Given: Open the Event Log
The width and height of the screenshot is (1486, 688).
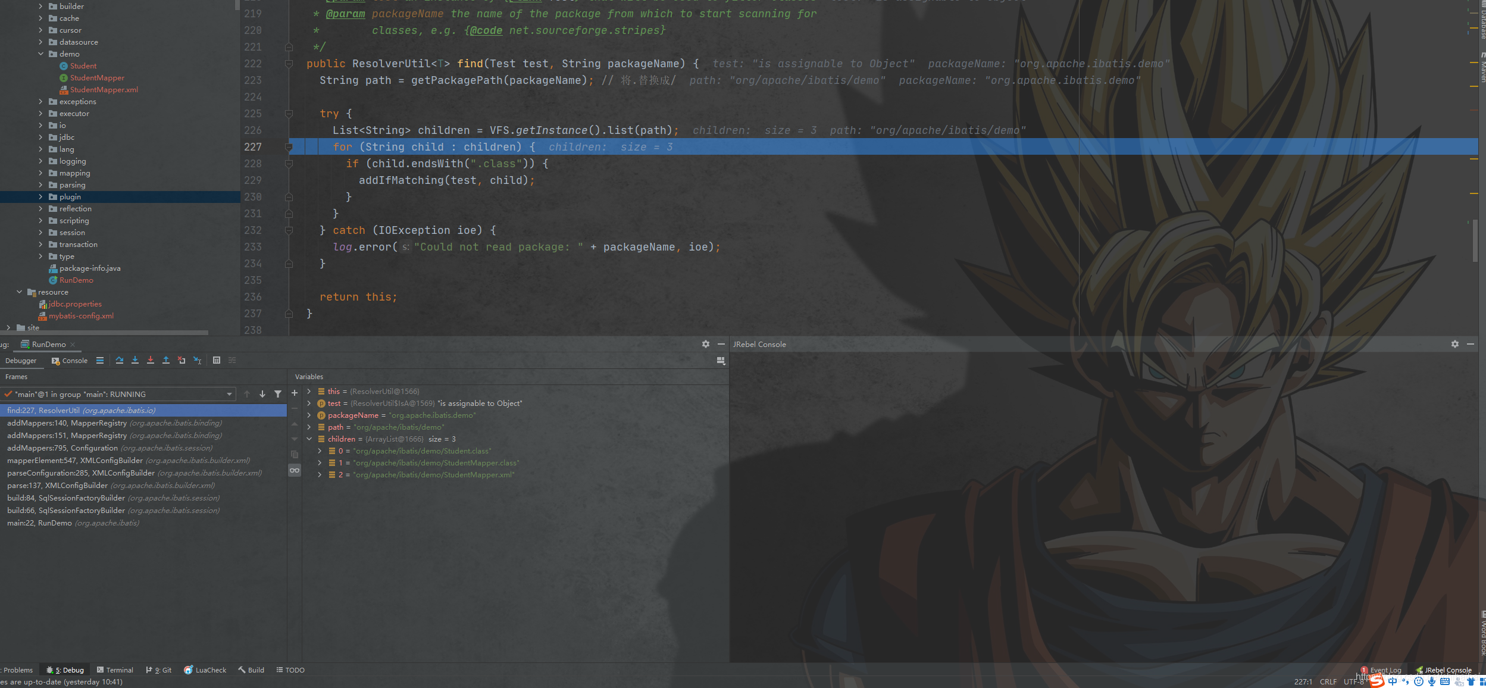Looking at the screenshot, I should click(x=1381, y=670).
